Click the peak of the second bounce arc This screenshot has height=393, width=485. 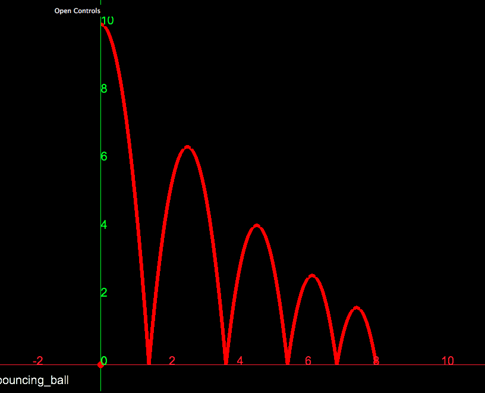(x=257, y=225)
